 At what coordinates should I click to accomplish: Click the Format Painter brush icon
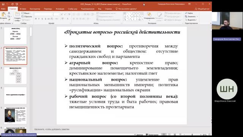pyautogui.click(x=9, y=20)
